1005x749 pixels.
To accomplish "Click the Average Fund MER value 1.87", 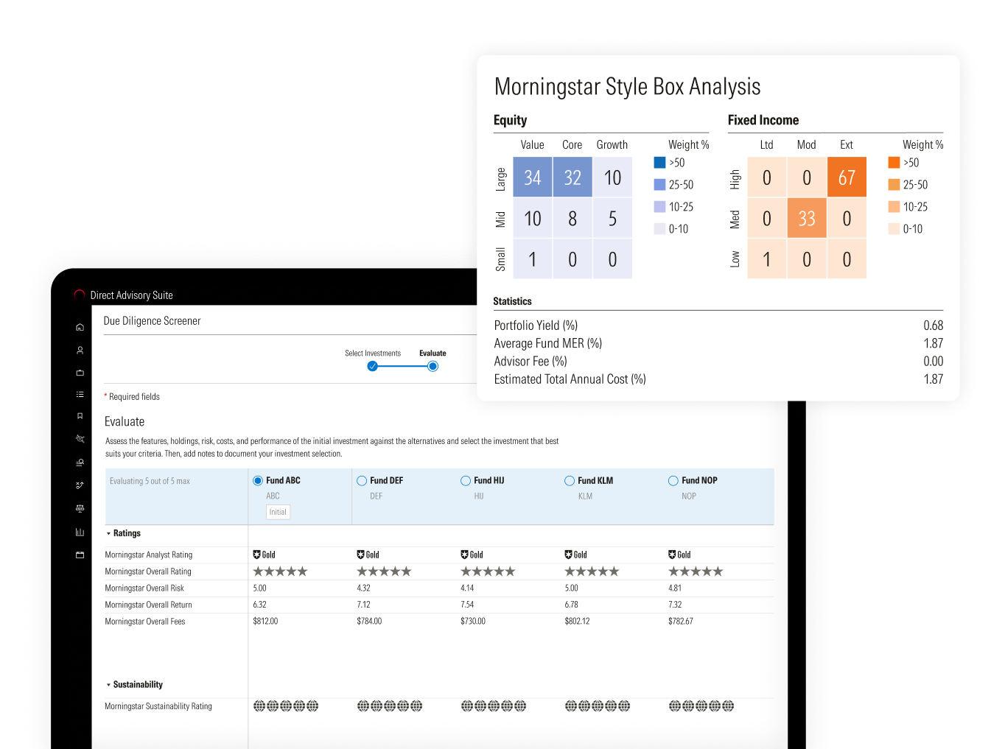I will [933, 343].
